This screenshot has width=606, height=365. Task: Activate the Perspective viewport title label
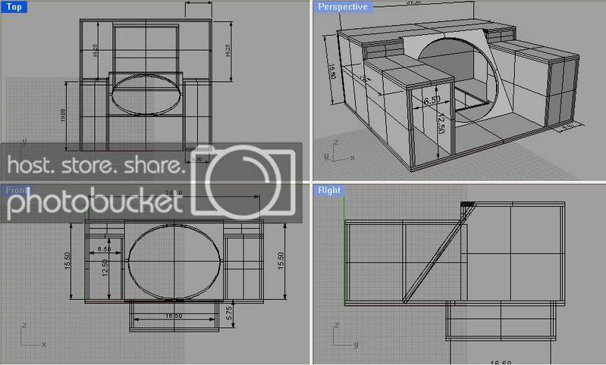tap(343, 7)
